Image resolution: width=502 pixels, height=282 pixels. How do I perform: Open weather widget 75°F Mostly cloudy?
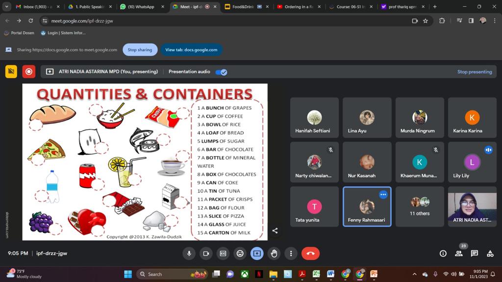pos(25,274)
